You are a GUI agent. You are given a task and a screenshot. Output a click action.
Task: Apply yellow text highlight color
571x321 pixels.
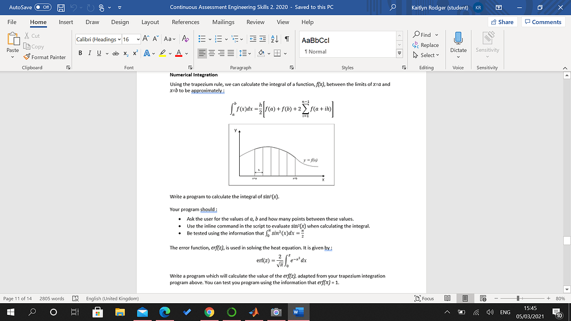(163, 53)
